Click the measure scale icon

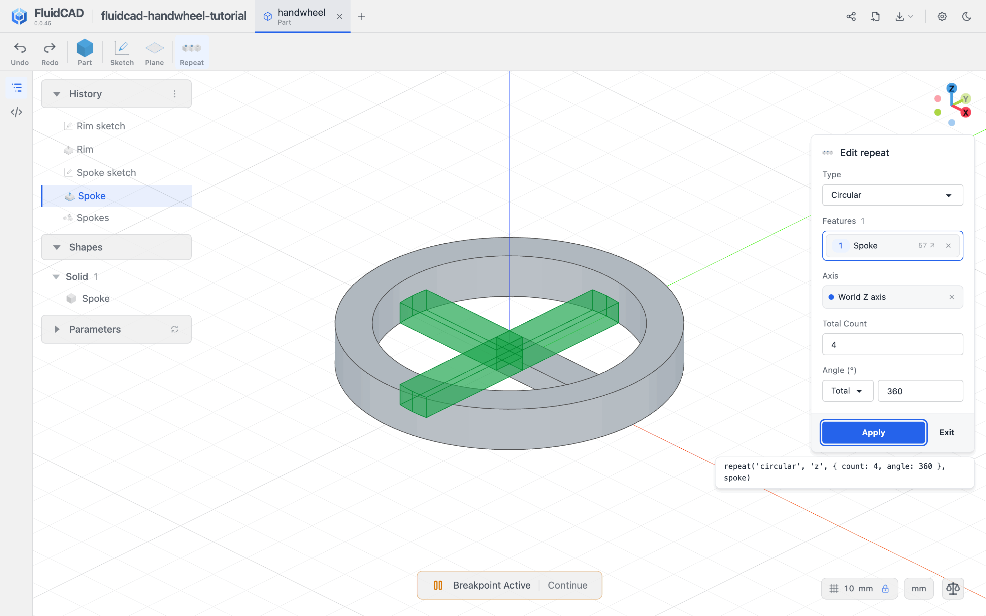click(953, 588)
